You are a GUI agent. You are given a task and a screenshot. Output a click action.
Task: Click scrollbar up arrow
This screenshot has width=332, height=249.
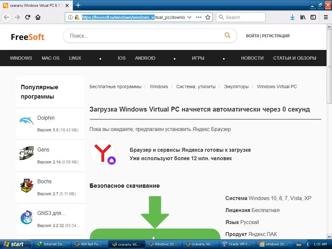329,27
